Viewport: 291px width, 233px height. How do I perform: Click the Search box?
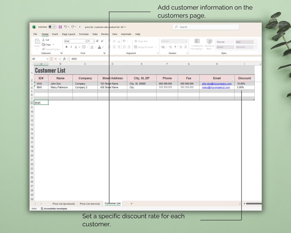tap(206, 27)
